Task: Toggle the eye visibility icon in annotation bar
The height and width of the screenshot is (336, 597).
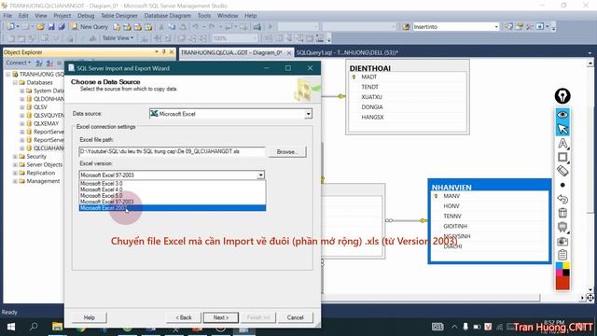Action: (562, 114)
